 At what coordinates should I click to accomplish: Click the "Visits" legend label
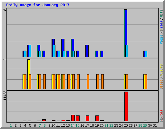pyautogui.click(x=161, y=70)
